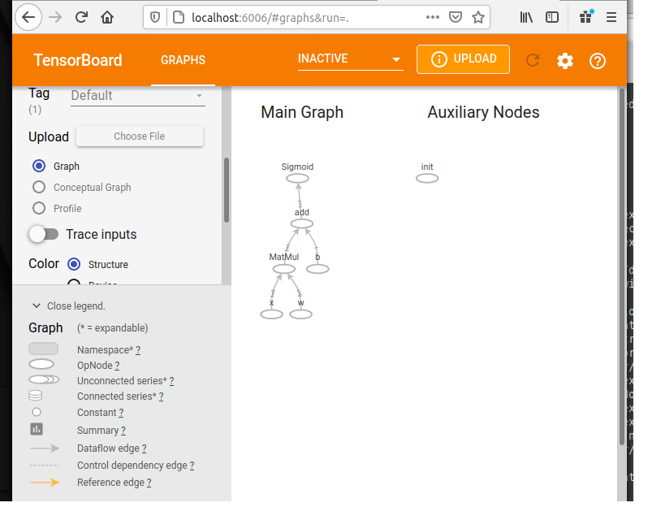Image resolution: width=648 pixels, height=507 pixels.
Task: Select the Sigmoid node in graph
Action: point(297,178)
